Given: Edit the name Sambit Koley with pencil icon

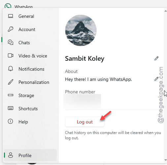Looking at the screenshot, I should point(156,58).
